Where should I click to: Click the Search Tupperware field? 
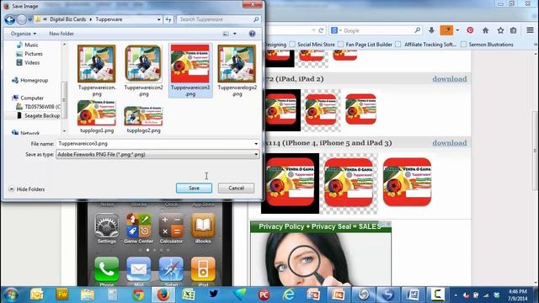[219, 19]
